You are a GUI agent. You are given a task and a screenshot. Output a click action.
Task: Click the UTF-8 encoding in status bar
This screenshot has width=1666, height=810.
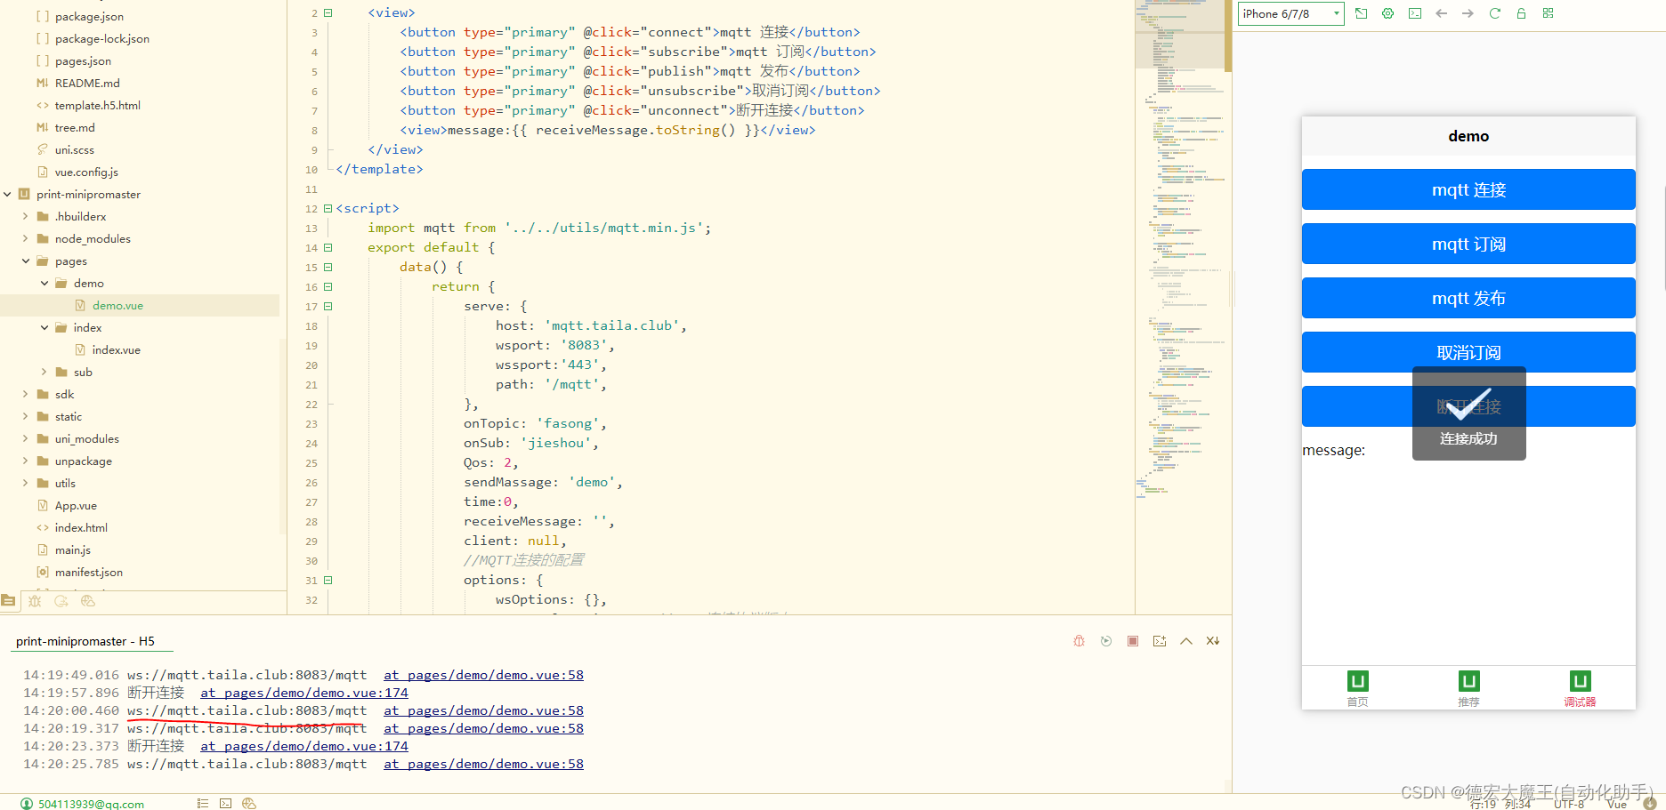point(1569,804)
